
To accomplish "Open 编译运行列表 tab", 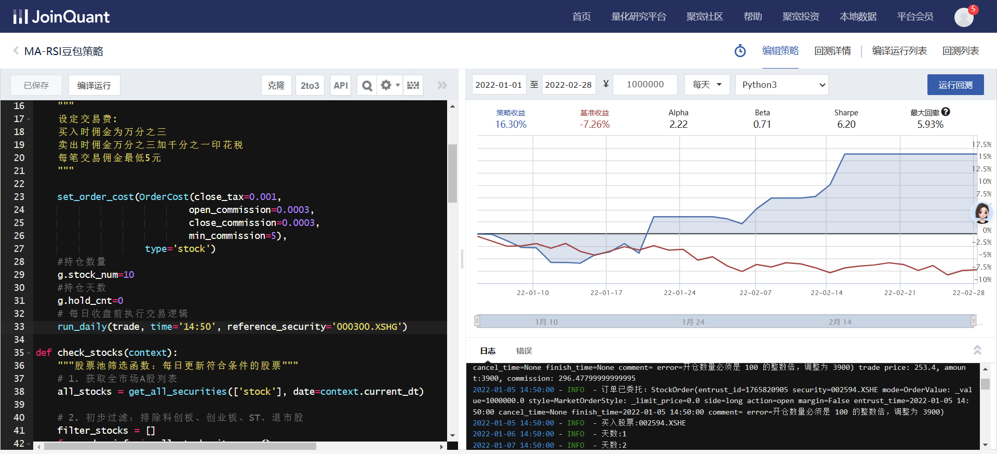I will [899, 51].
